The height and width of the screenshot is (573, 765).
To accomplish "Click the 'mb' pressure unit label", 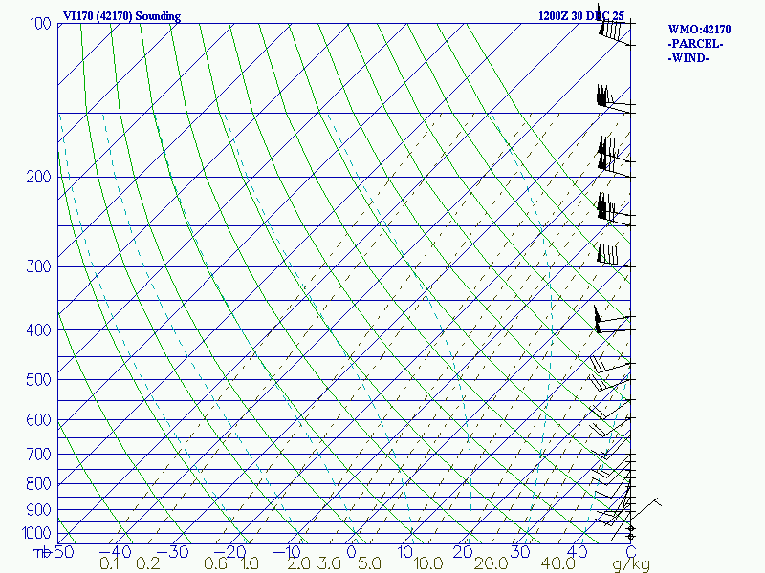I will point(41,553).
